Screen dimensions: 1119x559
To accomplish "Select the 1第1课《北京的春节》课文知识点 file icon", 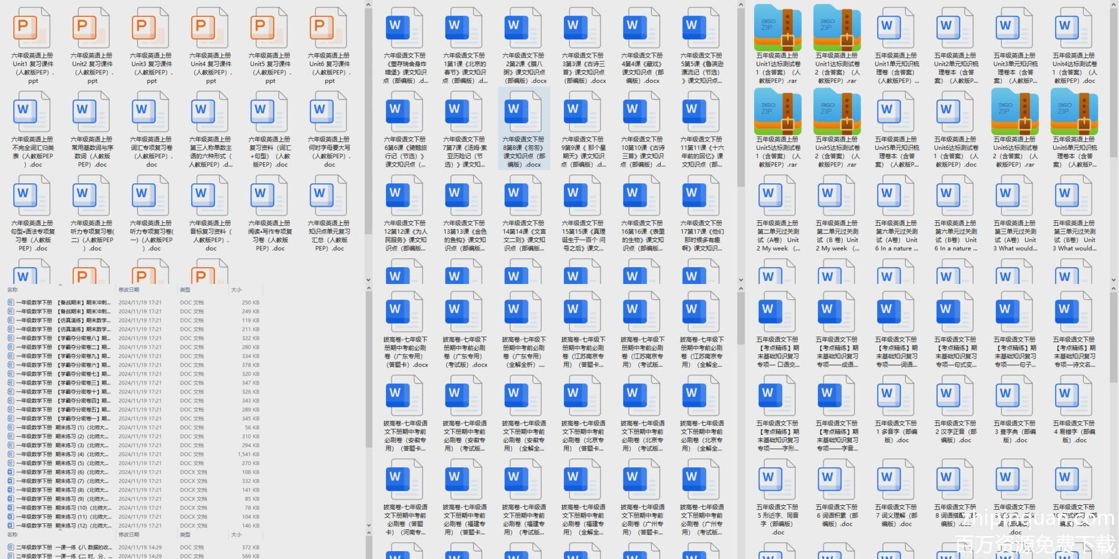I will [x=464, y=27].
